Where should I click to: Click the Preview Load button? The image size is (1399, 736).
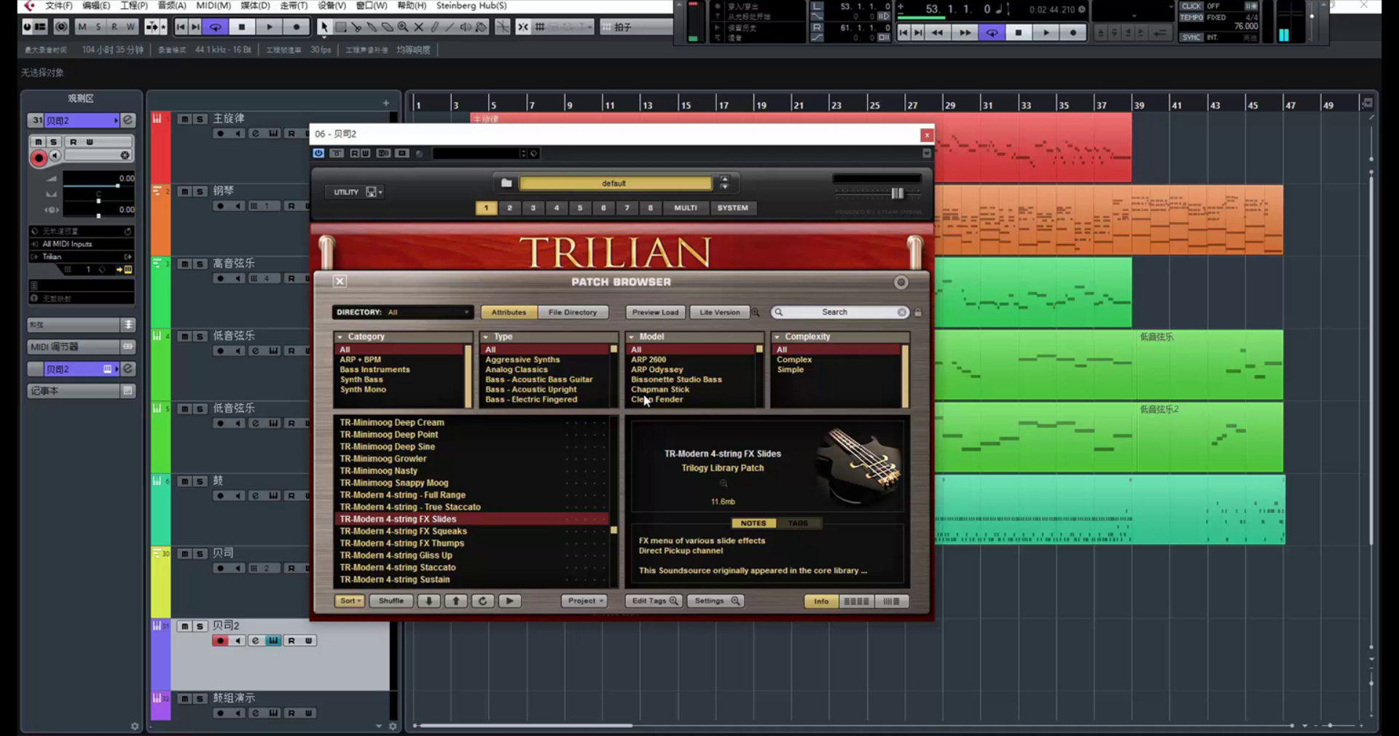pos(655,312)
